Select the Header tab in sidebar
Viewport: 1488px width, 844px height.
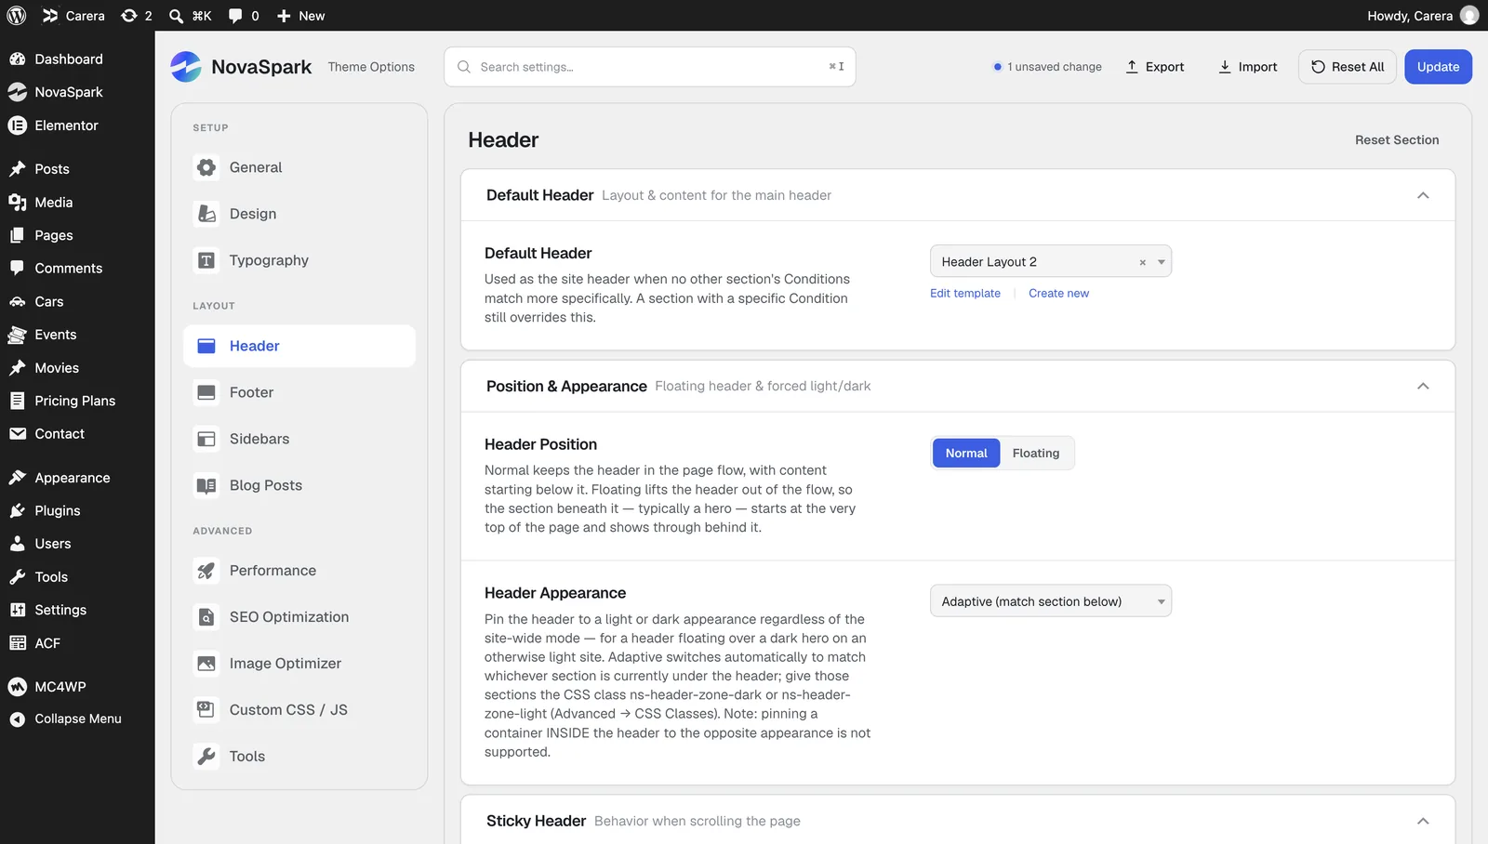click(299, 346)
